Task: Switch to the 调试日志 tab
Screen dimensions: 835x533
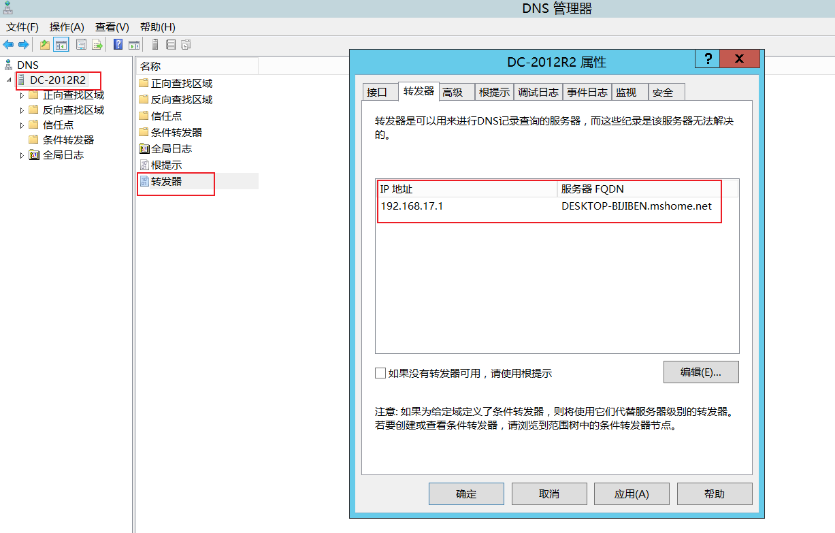Action: coord(538,92)
